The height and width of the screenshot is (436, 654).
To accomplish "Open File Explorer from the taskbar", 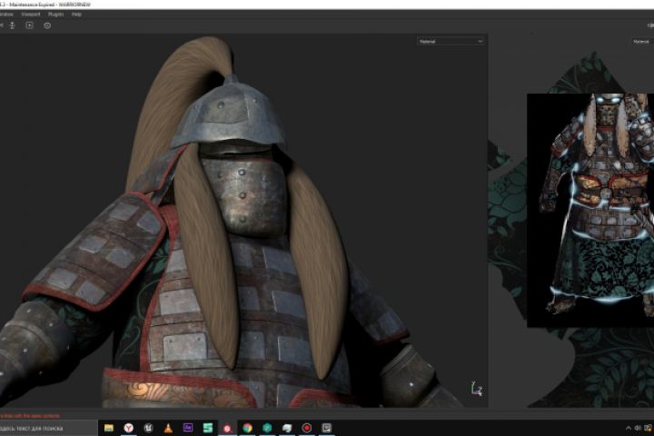I will (x=109, y=427).
